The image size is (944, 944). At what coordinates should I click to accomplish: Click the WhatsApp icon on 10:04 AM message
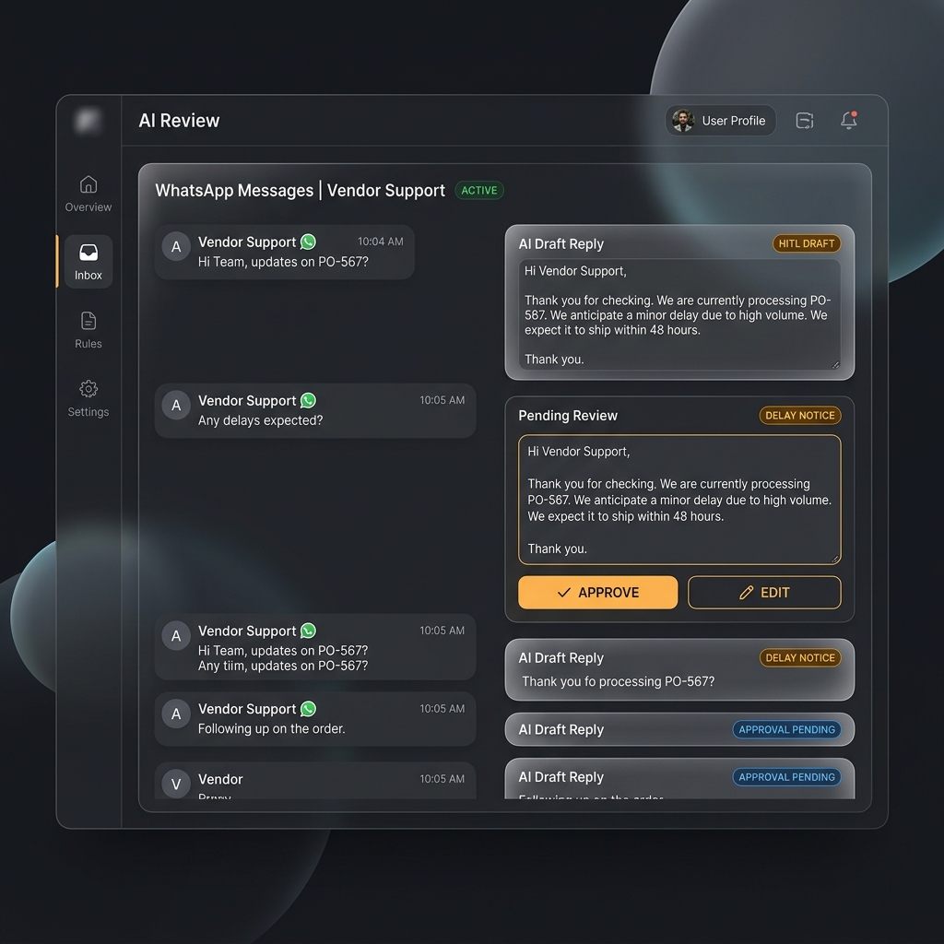click(x=308, y=242)
